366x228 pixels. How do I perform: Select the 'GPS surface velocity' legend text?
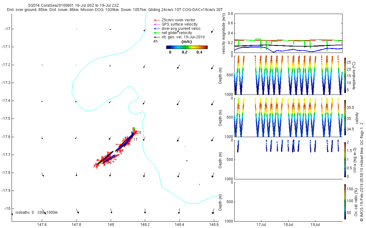[x=180, y=24]
